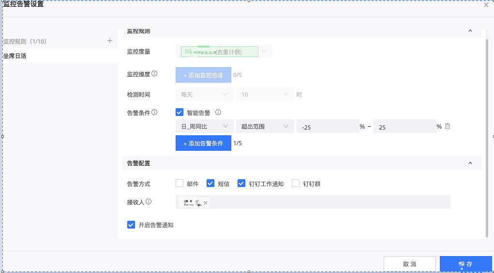Uncheck 钉钉工作通知 alert method
The height and width of the screenshot is (273, 494).
click(x=241, y=184)
